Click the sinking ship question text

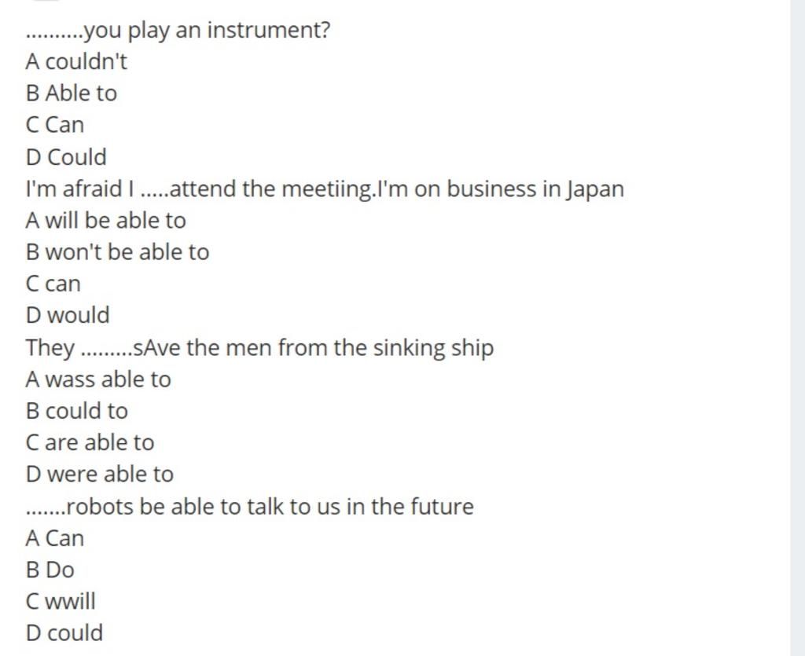click(x=259, y=348)
